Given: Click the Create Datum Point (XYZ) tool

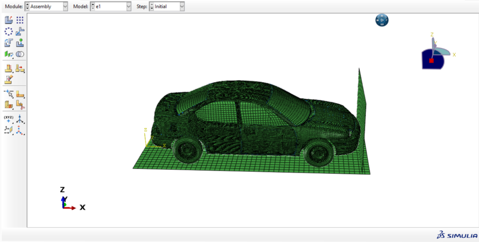Looking at the screenshot, I should pos(9,118).
